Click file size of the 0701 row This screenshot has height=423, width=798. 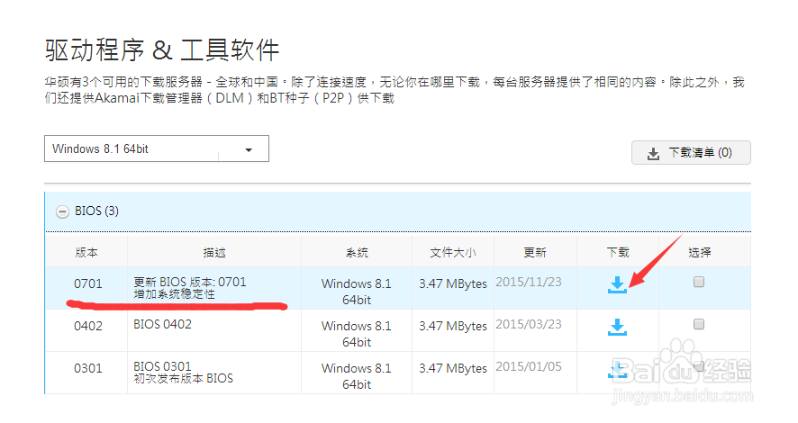[453, 283]
